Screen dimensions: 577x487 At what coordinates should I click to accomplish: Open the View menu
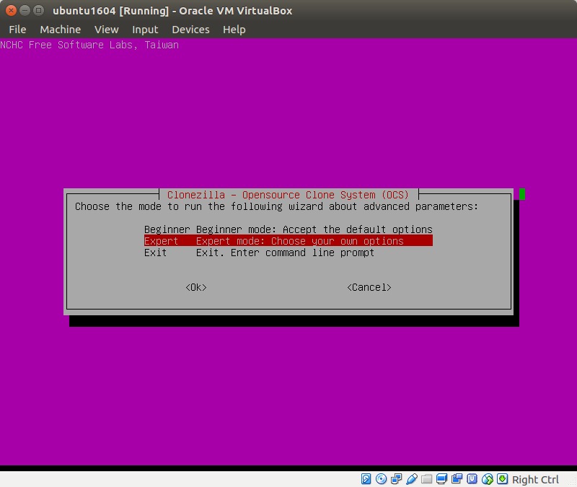106,30
